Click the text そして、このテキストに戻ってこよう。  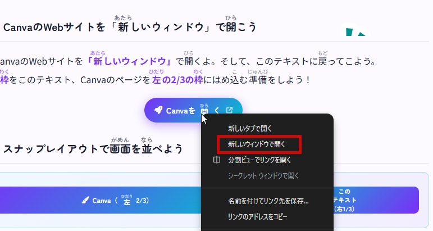point(298,61)
